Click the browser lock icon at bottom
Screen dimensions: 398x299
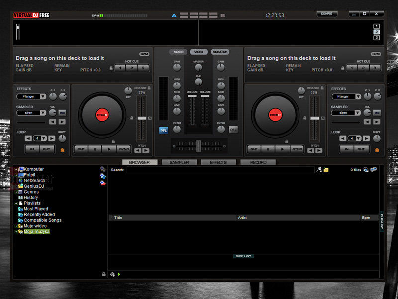pos(104,274)
